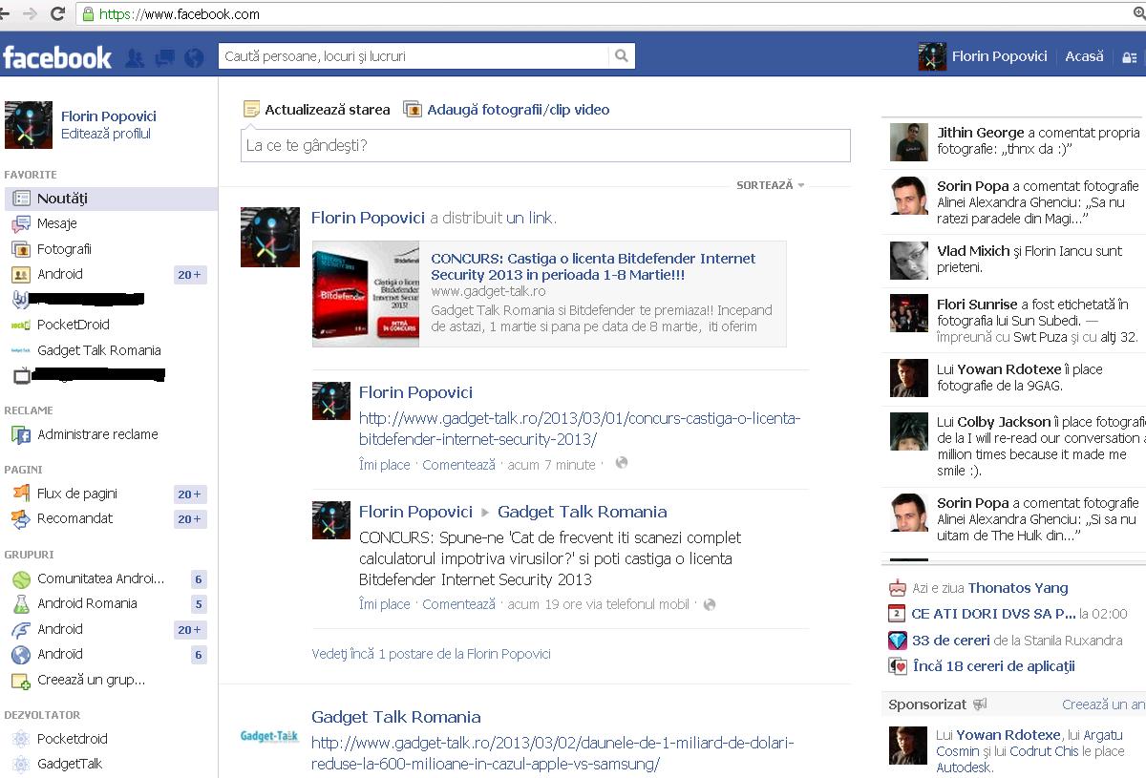
Task: Click the Fotografii sidebar icon
Action: pyautogui.click(x=21, y=249)
